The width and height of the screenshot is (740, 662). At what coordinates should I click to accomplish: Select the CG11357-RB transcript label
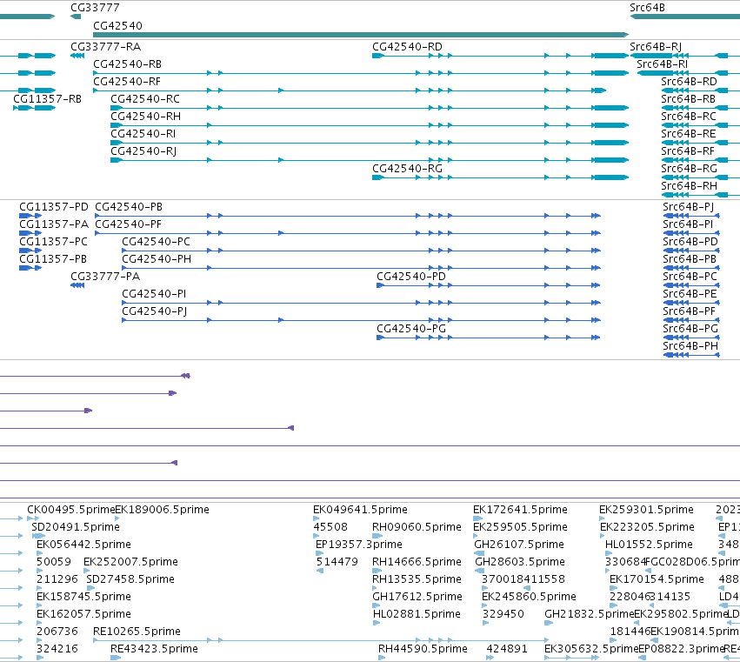pyautogui.click(x=47, y=98)
